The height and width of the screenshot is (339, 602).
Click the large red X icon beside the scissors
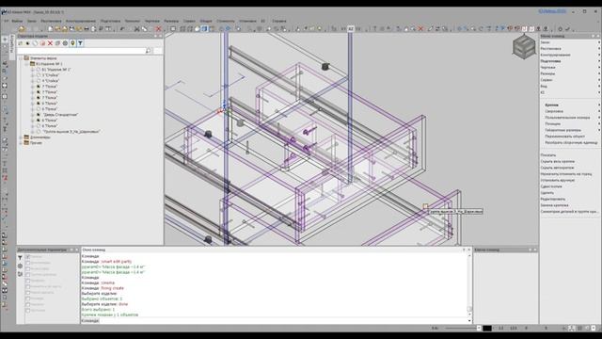click(158, 29)
